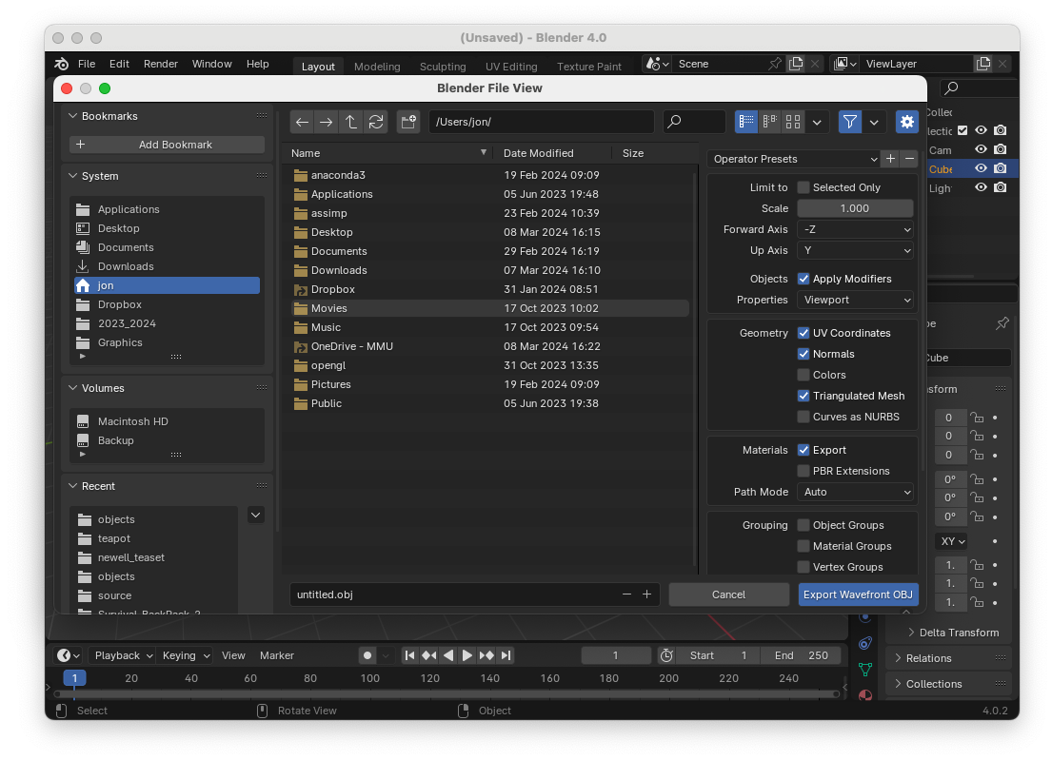Switch to horizontal list display mode
This screenshot has height=760, width=1052.
point(769,122)
